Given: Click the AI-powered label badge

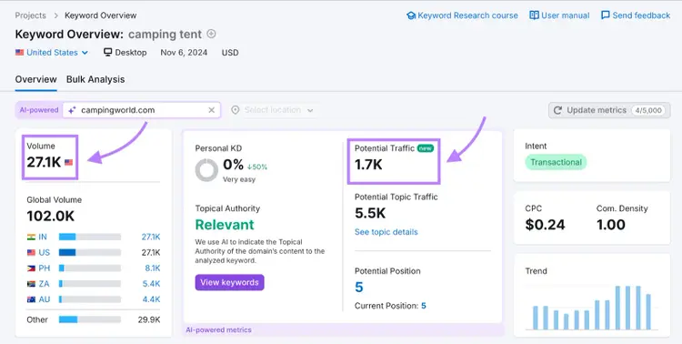Looking at the screenshot, I should click(x=39, y=110).
